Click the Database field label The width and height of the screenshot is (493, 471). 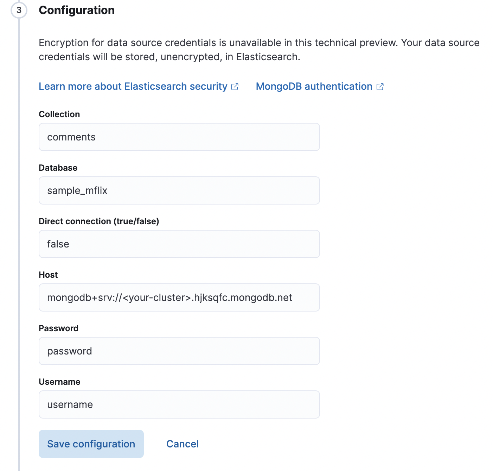58,168
